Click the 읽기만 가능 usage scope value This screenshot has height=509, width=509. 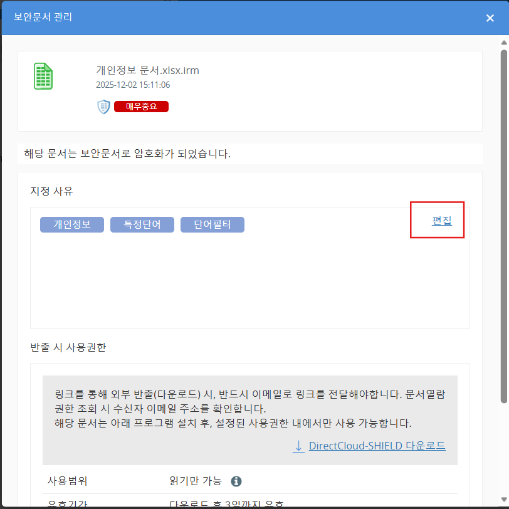[x=196, y=481]
